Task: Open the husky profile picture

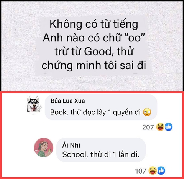Action: click(34, 104)
